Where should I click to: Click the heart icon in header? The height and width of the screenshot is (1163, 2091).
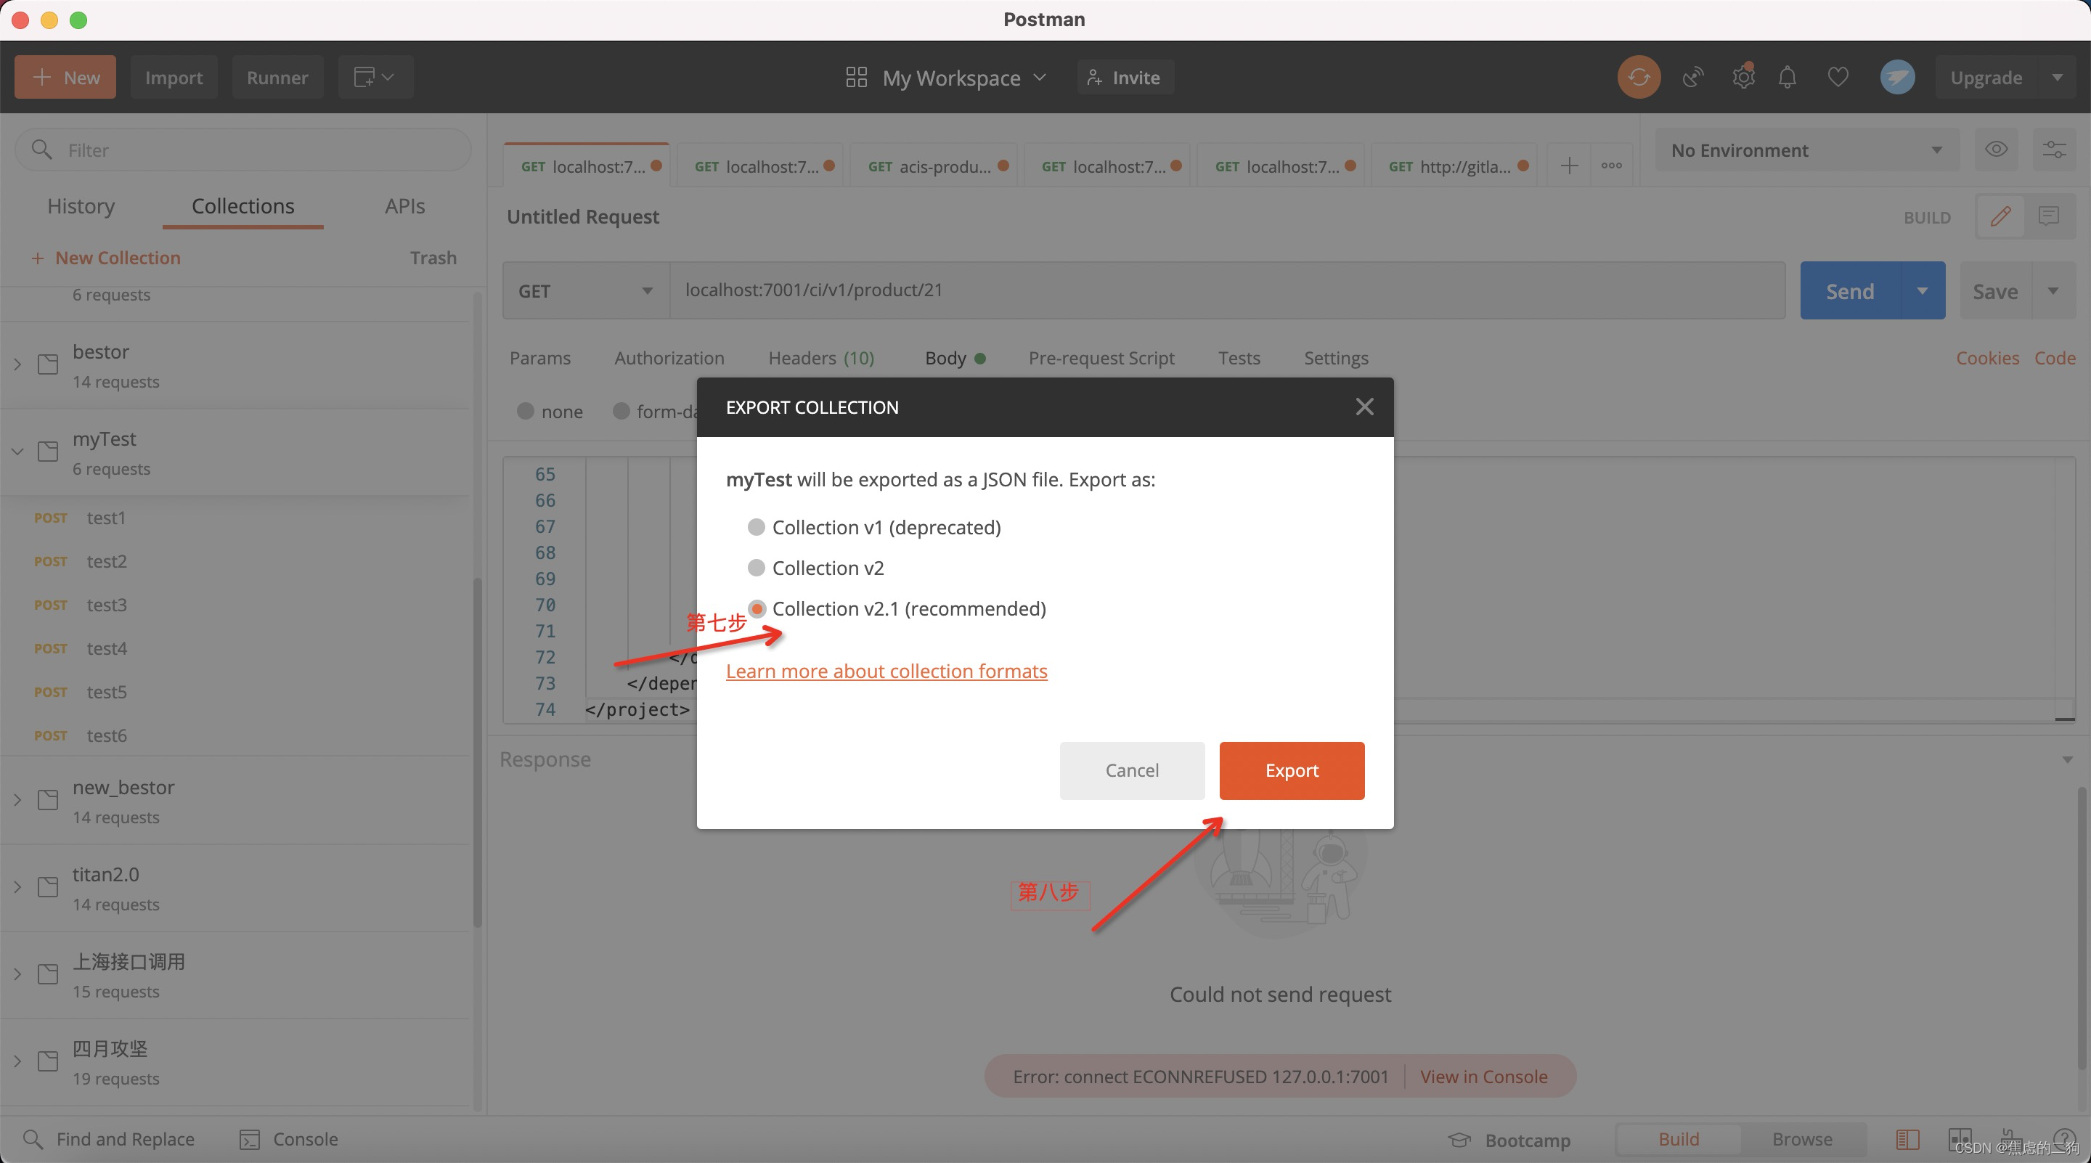click(x=1837, y=77)
